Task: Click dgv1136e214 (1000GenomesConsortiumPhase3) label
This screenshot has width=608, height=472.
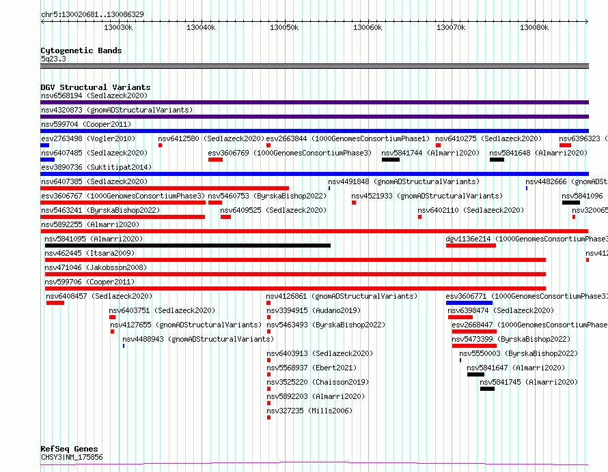Action: 527,239
